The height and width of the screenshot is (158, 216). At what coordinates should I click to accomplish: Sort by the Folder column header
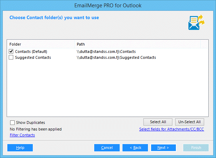pyautogui.click(x=41, y=44)
